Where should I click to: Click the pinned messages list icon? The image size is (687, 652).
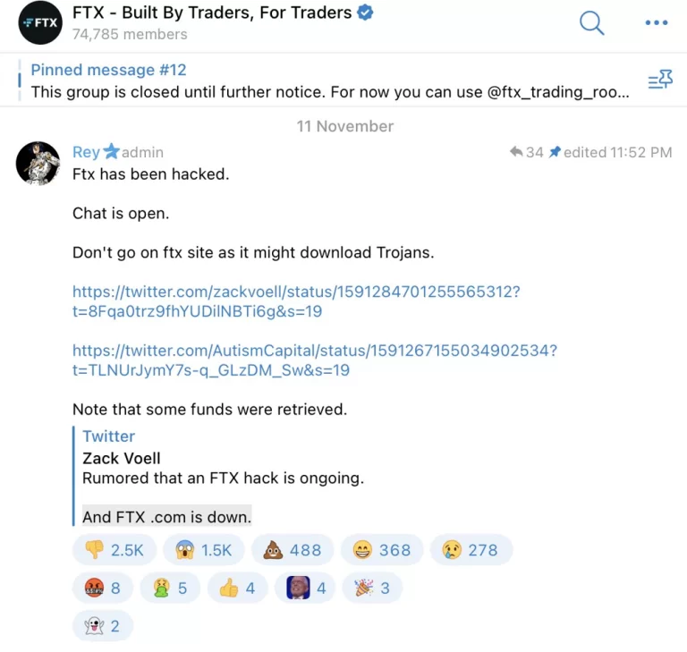pos(660,80)
